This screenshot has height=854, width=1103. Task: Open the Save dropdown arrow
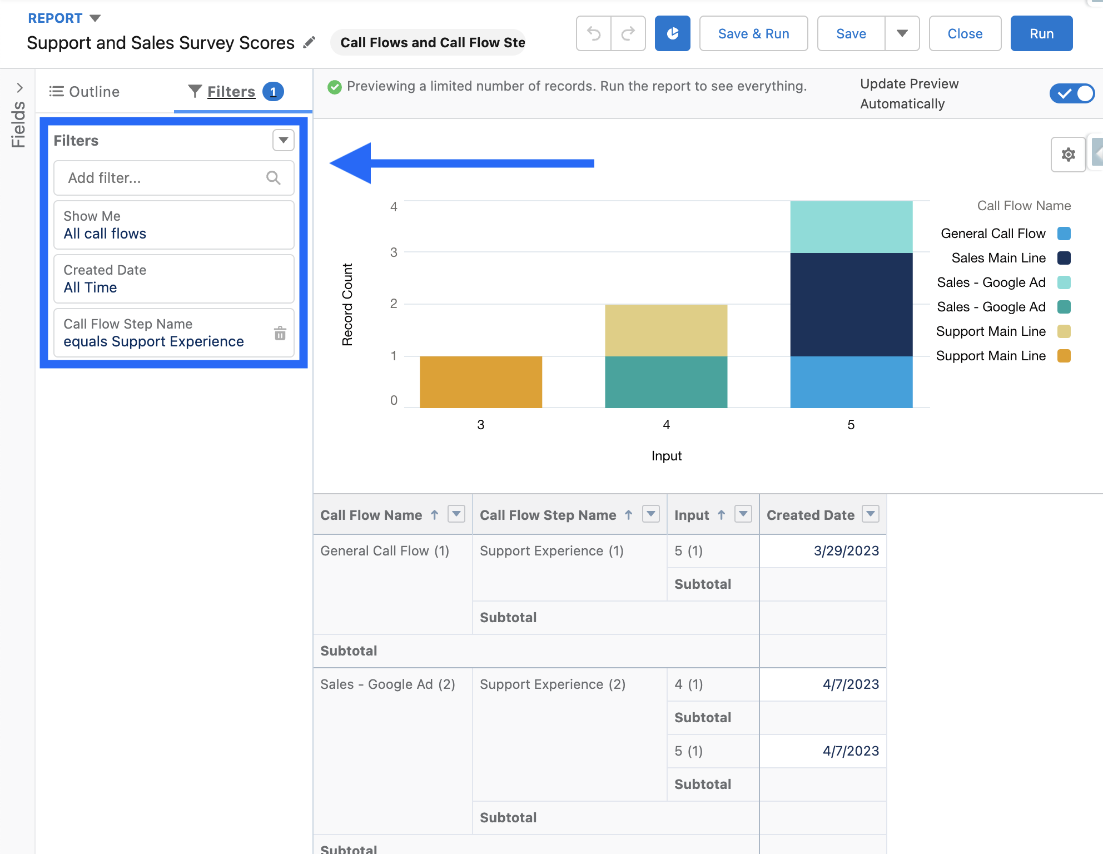coord(902,34)
